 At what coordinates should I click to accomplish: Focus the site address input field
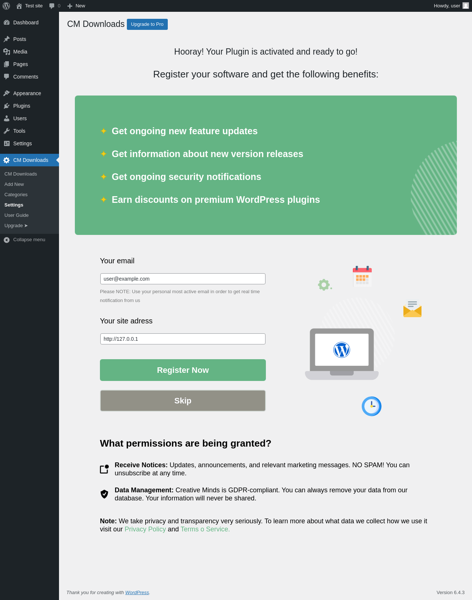click(183, 339)
